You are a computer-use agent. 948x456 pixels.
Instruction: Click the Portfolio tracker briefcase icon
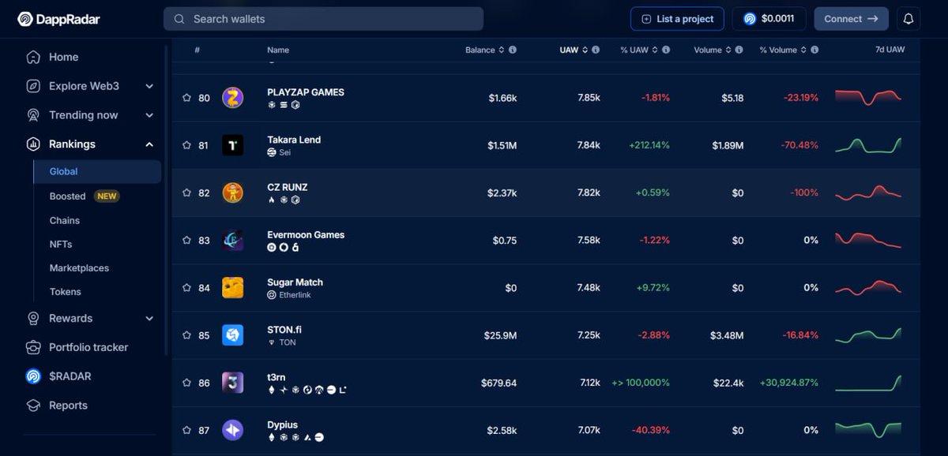(x=33, y=347)
